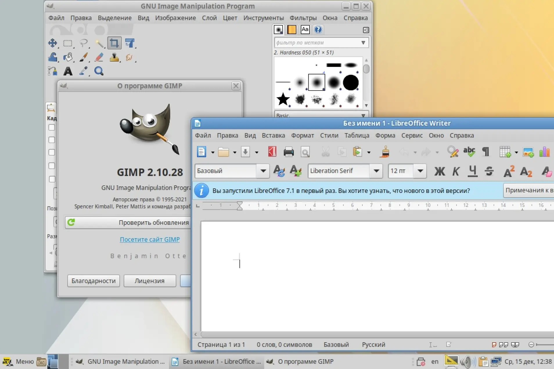This screenshot has width=554, height=369.
Task: Pick the Zoom magnifier tool
Action: coord(99,71)
